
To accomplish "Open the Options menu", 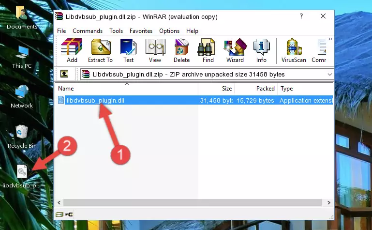I will 169,31.
